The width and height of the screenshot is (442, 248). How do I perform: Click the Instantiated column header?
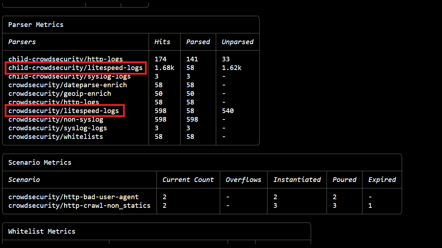297,180
